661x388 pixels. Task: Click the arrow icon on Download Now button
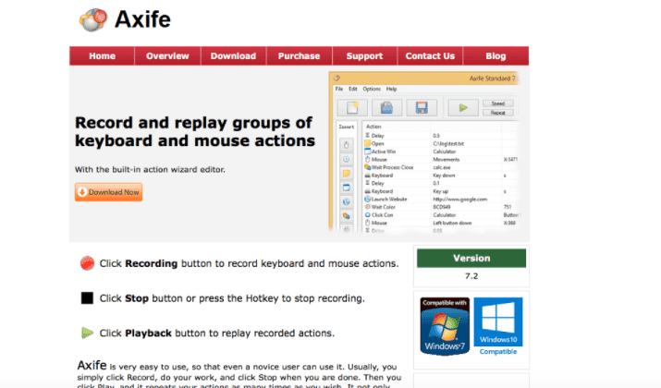(82, 192)
